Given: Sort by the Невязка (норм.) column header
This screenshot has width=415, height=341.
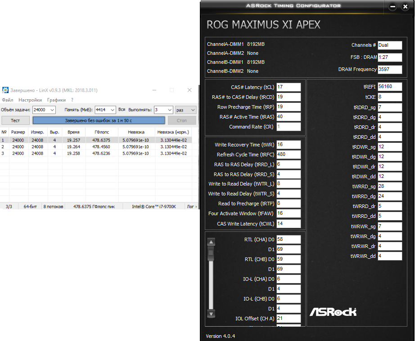Looking at the screenshot, I should (x=173, y=132).
